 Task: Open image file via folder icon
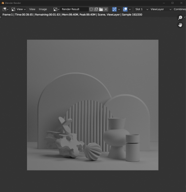click(101, 9)
